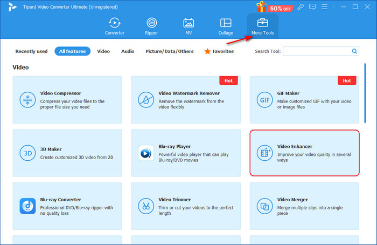Maximize the Tipard window
Viewport: 377px width, 245px height.
pyautogui.click(x=355, y=6)
